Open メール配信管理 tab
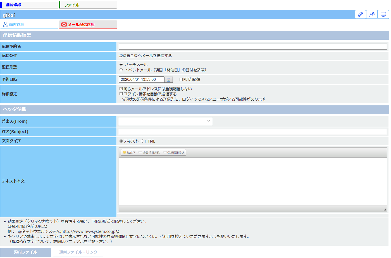Image resolution: width=391 pixels, height=258 pixels. coord(88,25)
